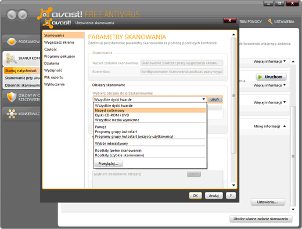Select Rootkity (szybkie skanowanie) option
302x229 pixels.
(150, 155)
